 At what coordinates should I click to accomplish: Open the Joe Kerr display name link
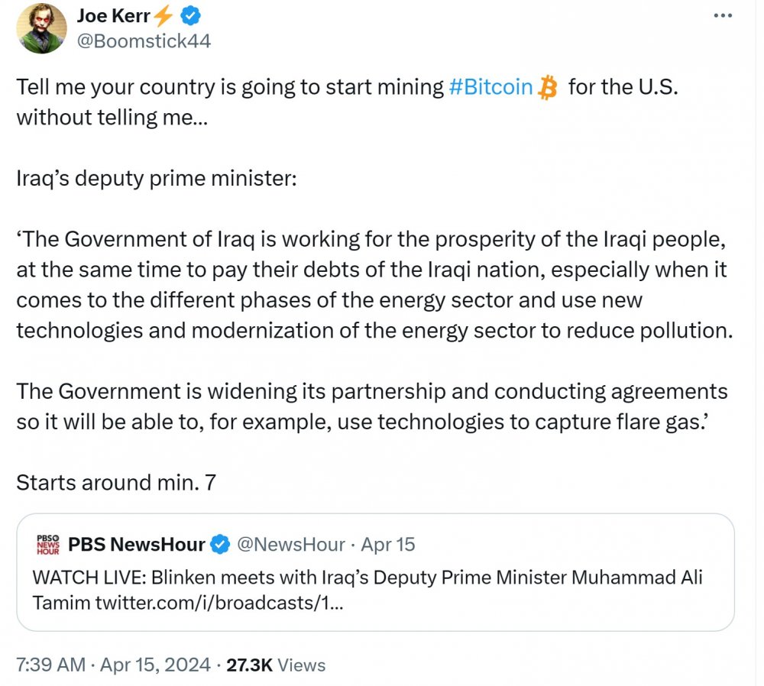point(113,15)
